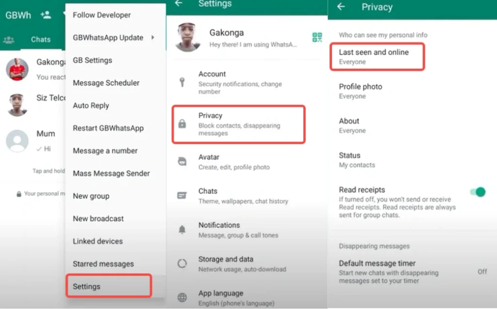Open Privacy in Settings list
The image size is (497, 309).
238,124
